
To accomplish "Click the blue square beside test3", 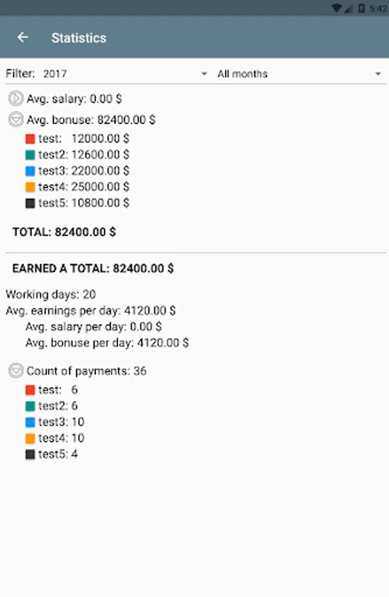I will (30, 170).
